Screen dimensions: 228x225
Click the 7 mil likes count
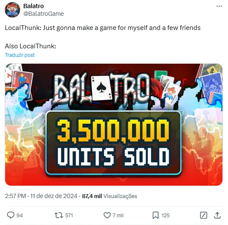coord(118,216)
